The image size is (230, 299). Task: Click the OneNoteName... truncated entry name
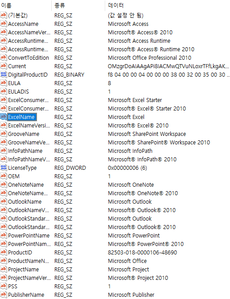coord(28,193)
